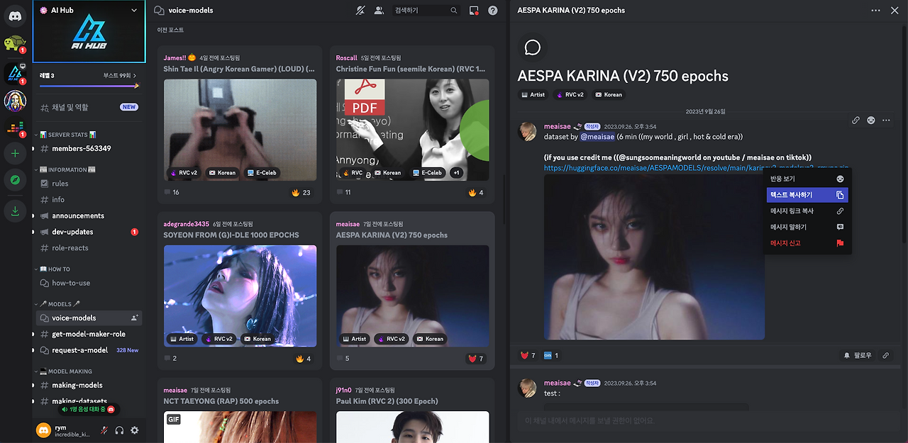Select the highlighted copy text menu entry
Screen dimensions: 908x443
[x=808, y=195]
